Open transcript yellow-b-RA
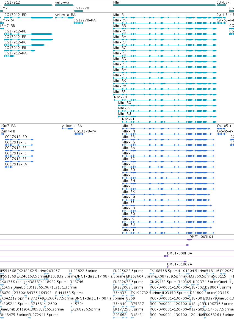 (65, 15)
